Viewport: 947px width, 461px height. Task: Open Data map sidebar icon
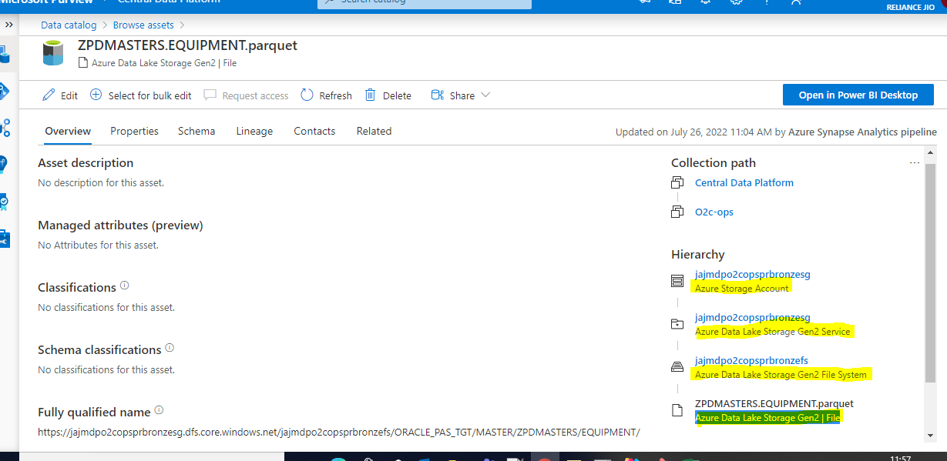click(4, 91)
